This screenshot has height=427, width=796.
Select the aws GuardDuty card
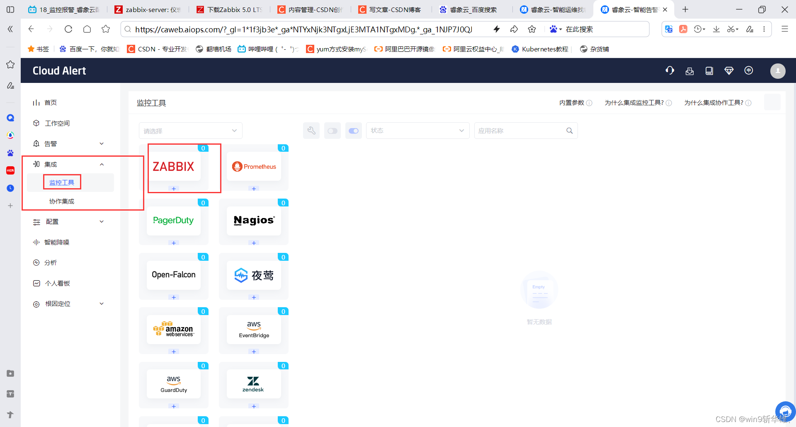pos(174,384)
